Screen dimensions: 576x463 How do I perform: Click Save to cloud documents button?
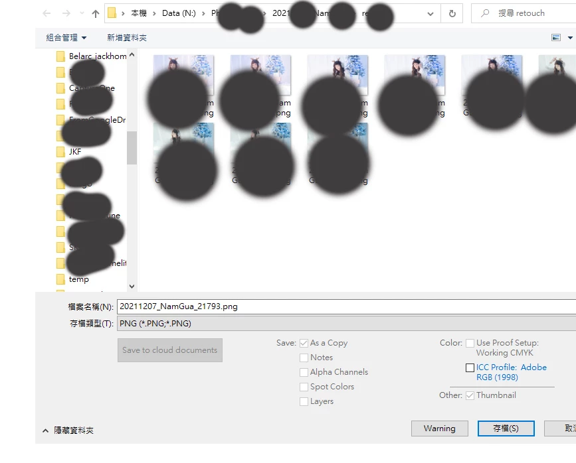click(169, 350)
